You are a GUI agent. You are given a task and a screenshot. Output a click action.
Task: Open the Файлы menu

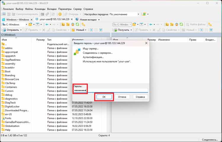tap(29, 9)
